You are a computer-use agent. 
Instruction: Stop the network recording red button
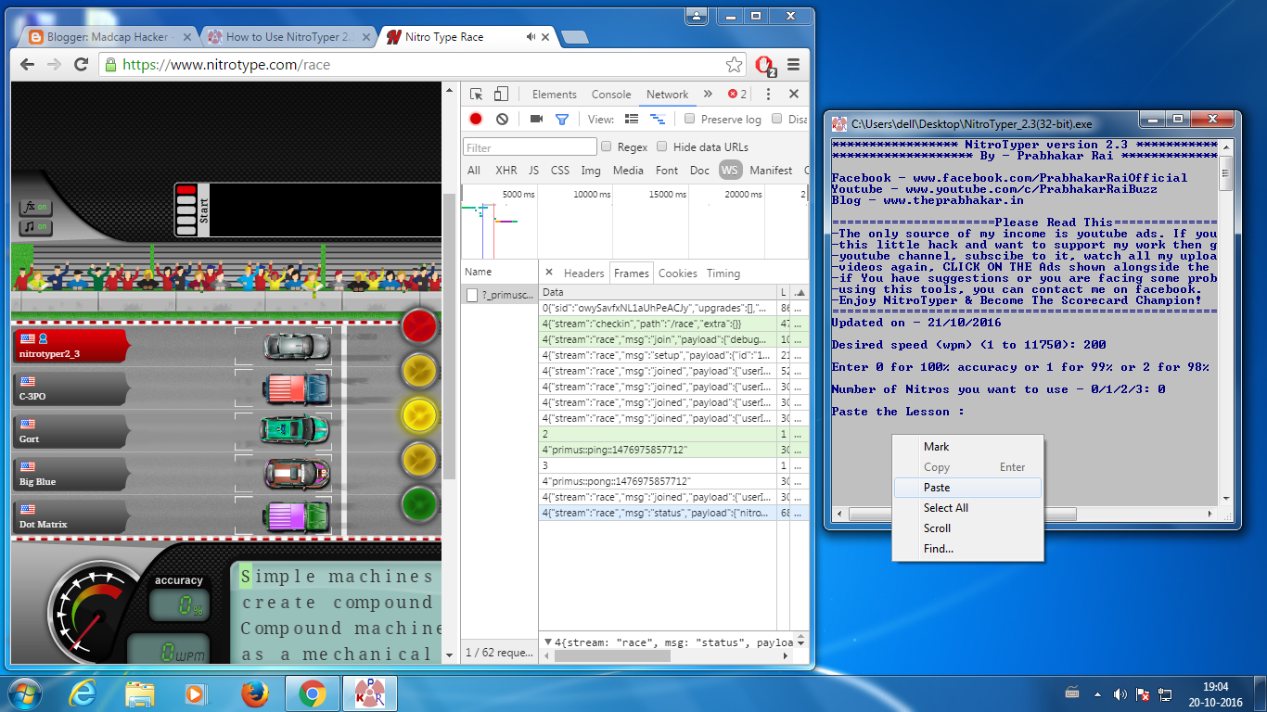pos(476,119)
